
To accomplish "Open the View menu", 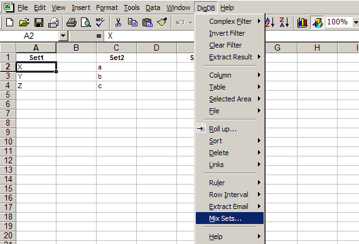I will pyautogui.click(x=58, y=8).
